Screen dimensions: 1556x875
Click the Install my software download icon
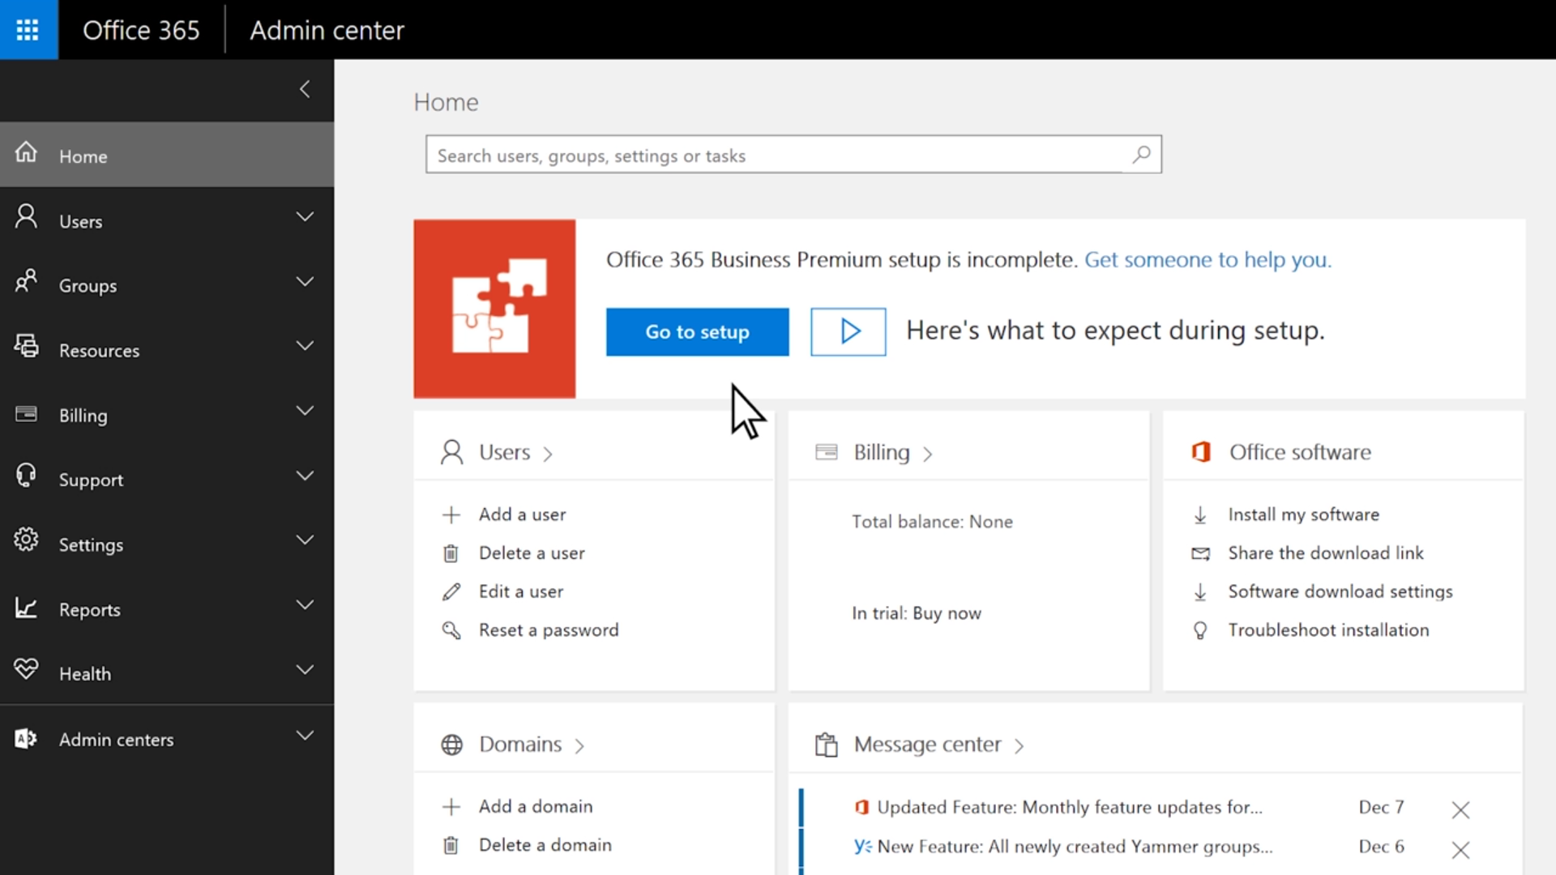[x=1200, y=515]
